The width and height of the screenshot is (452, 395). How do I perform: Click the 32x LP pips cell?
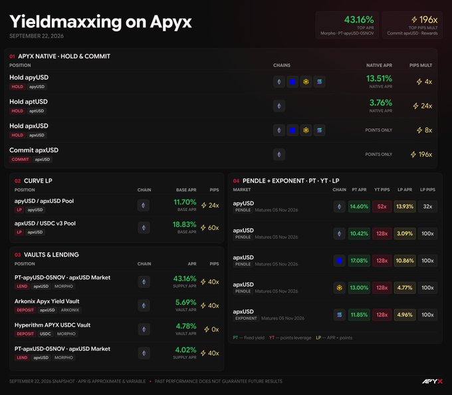coord(427,206)
